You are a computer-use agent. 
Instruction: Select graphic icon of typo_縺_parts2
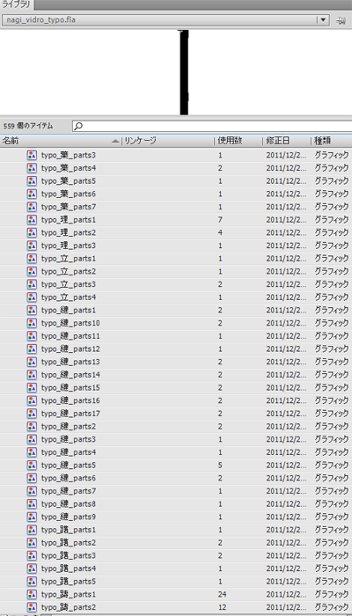(32, 426)
